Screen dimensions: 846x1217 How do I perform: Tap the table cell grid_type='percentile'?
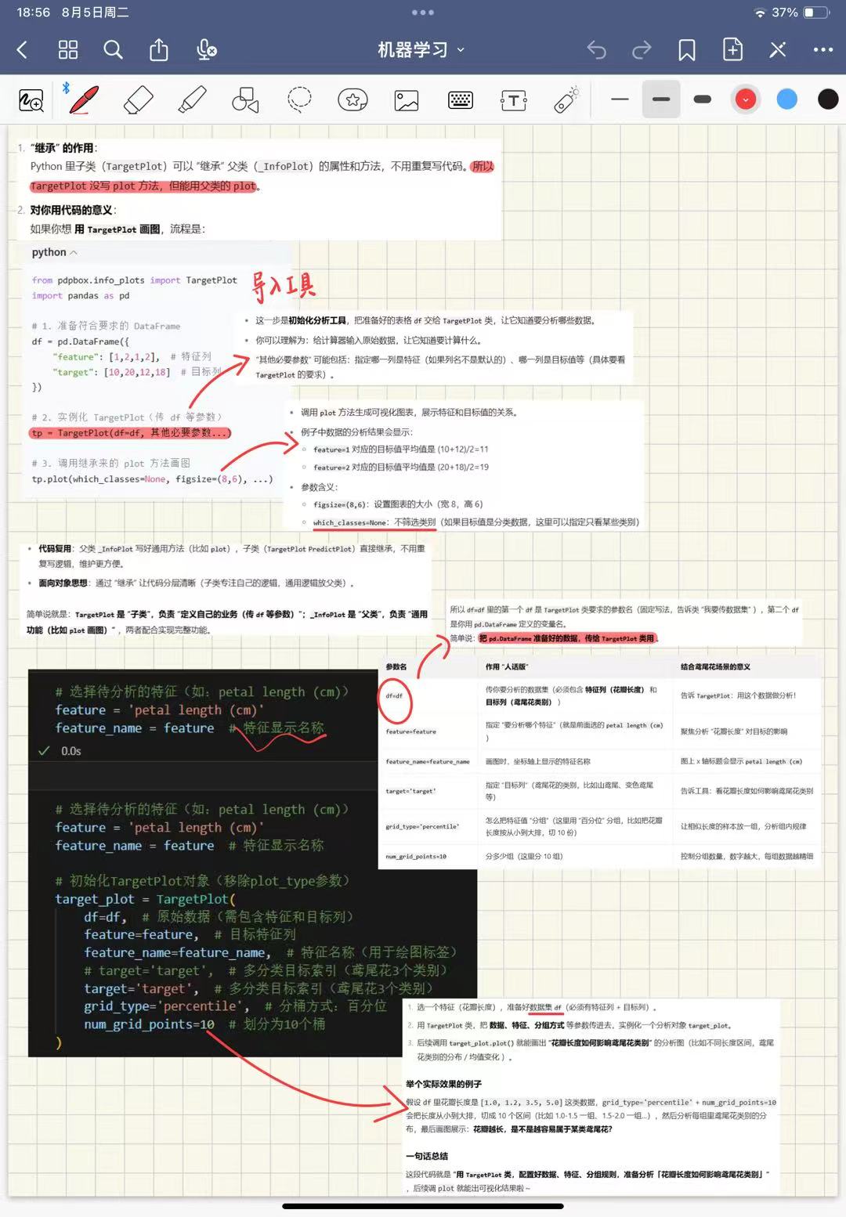pos(422,826)
